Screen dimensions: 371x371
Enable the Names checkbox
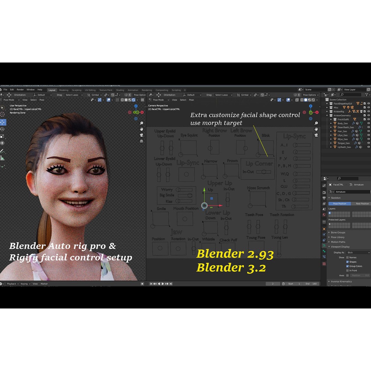347,257
